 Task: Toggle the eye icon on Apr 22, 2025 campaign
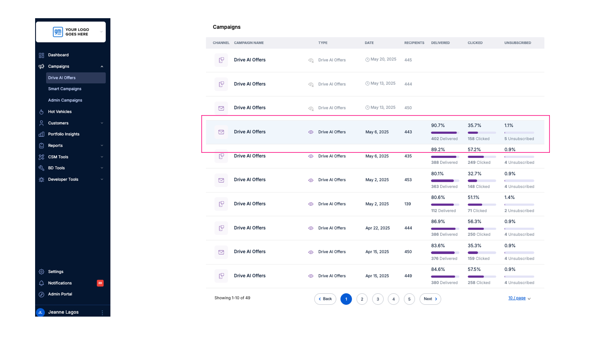(x=311, y=228)
